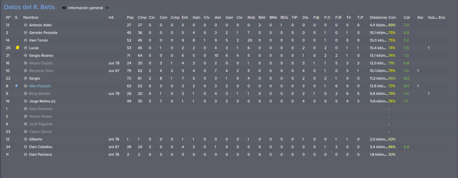The height and width of the screenshot is (178, 458).
Task: Sort players by Cal rating column
Action: (407, 17)
